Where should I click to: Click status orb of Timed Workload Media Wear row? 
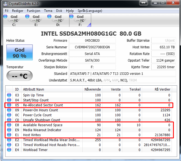point(9,140)
